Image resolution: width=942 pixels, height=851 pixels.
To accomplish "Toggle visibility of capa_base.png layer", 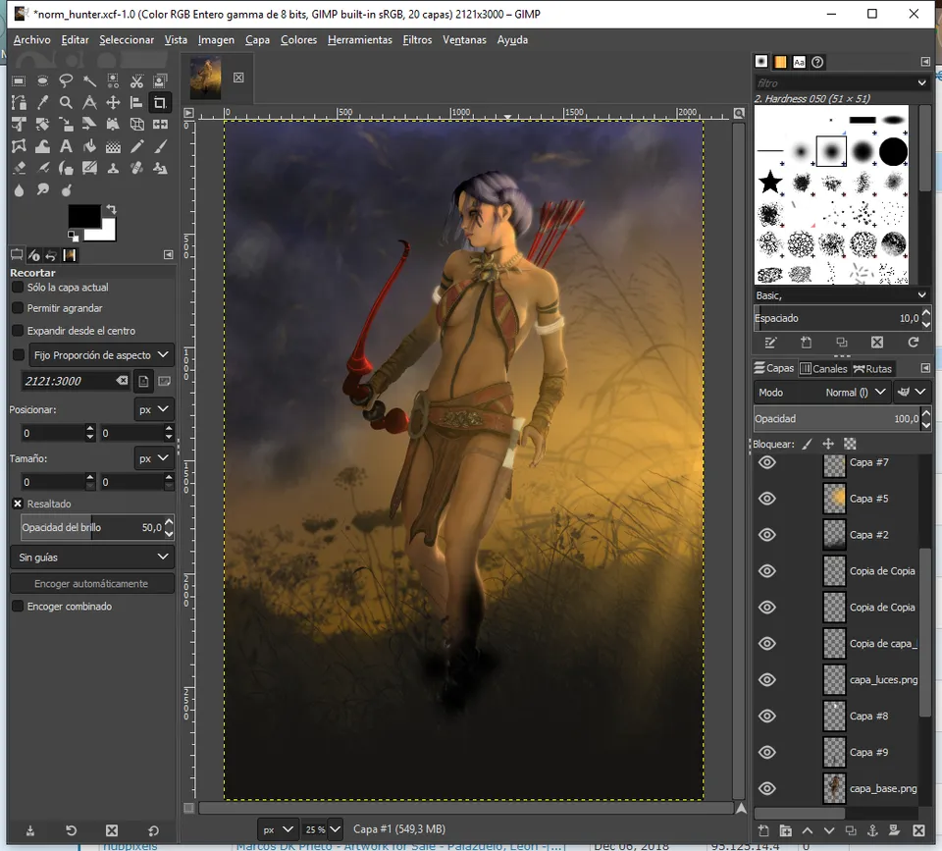I will coord(767,788).
